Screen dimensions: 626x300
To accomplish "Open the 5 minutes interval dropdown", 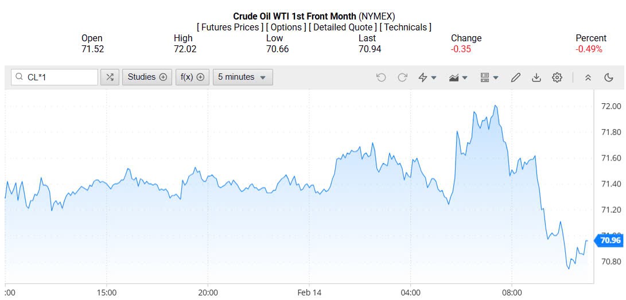I will click(x=243, y=77).
